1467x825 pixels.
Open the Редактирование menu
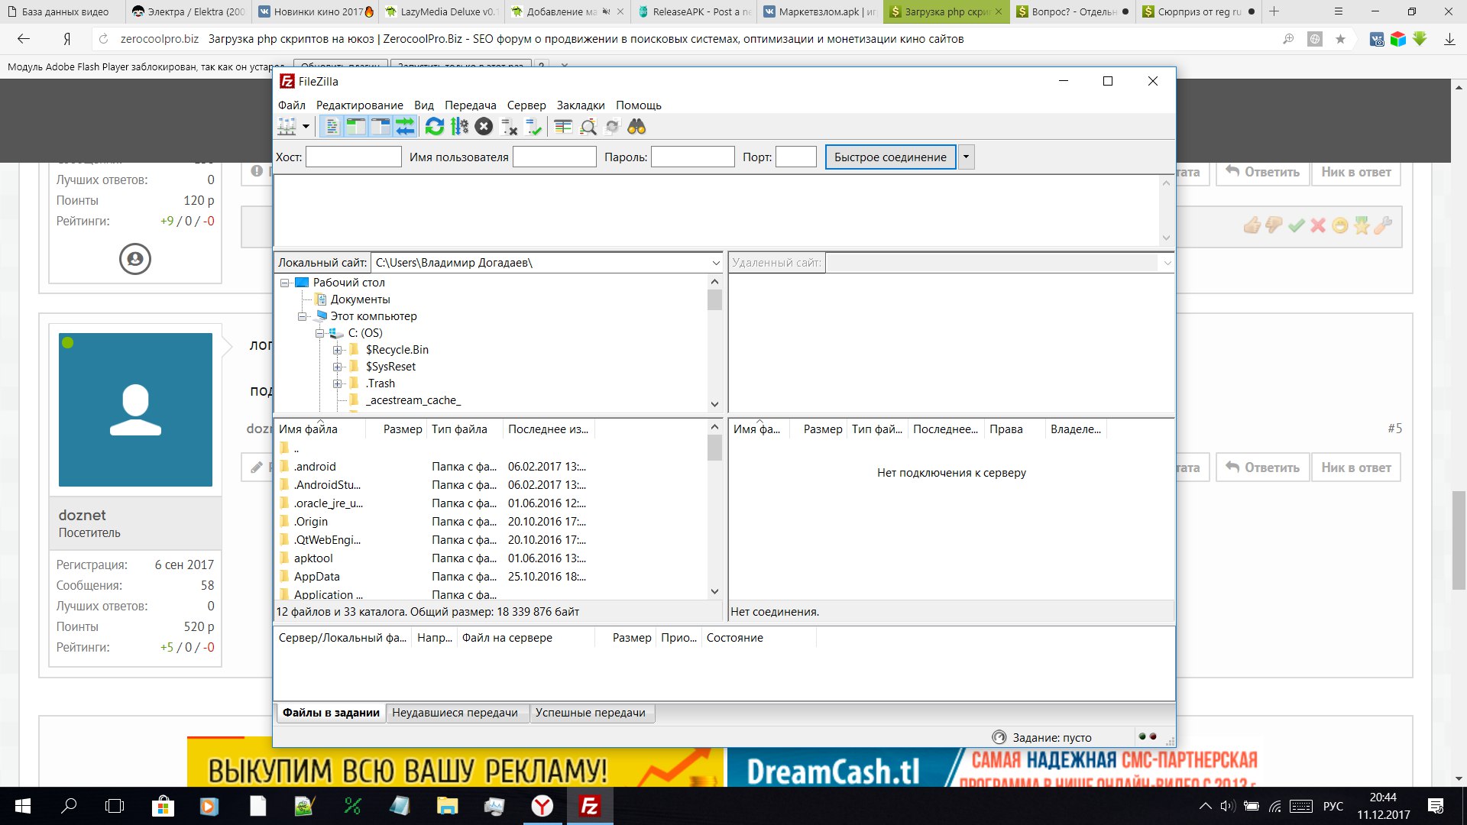click(360, 105)
